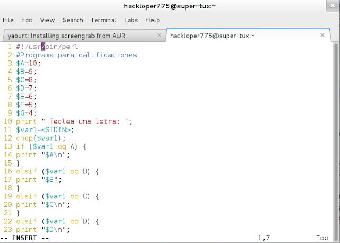Click the 'print "$A\n";' line
This screenshot has width=340, height=243.
coord(43,154)
